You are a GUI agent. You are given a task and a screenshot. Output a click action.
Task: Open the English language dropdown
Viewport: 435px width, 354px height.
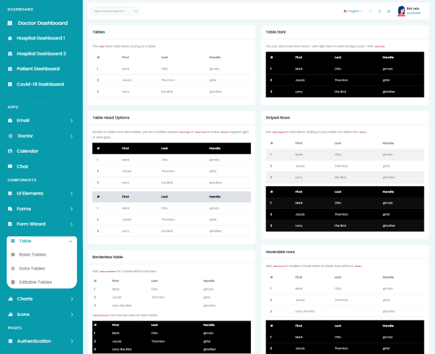353,11
